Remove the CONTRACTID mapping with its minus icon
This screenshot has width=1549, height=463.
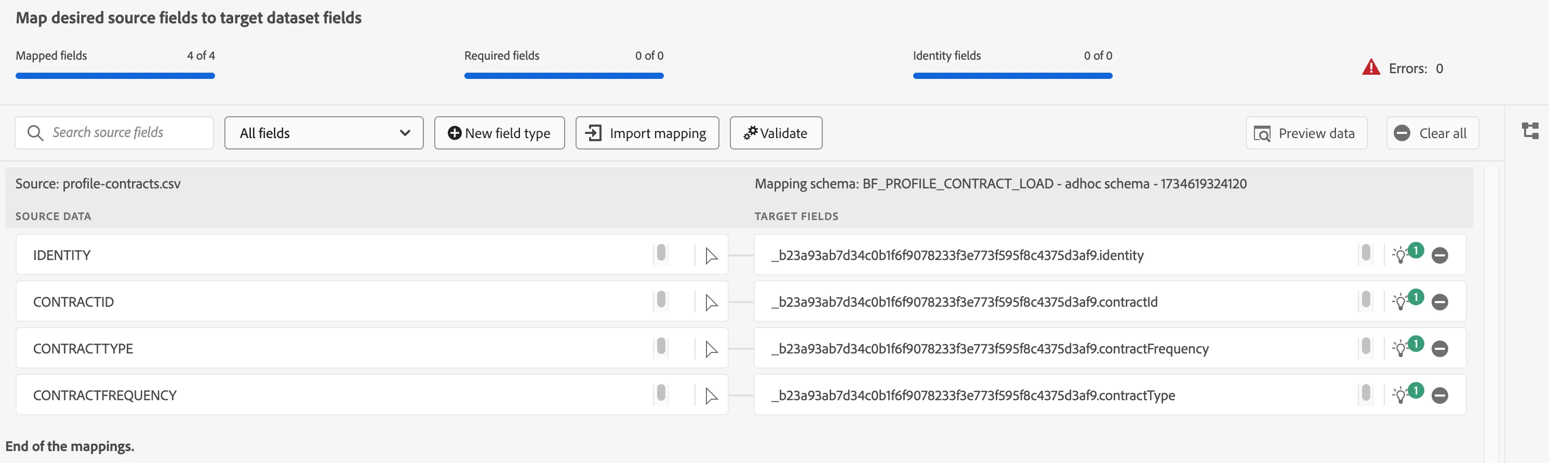click(x=1439, y=302)
